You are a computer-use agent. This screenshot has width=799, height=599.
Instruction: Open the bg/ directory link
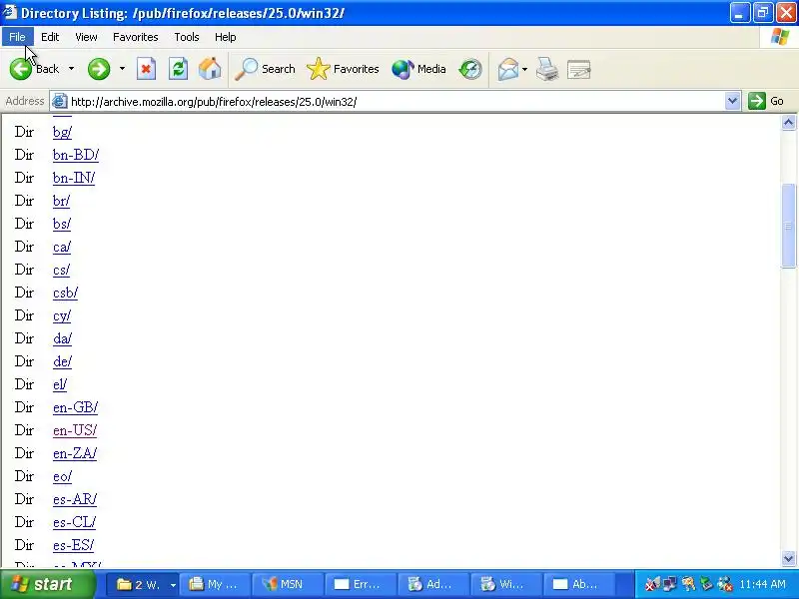(62, 132)
